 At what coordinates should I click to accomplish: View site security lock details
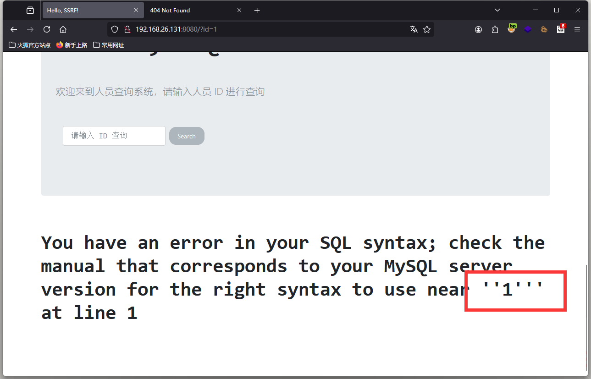pyautogui.click(x=127, y=29)
